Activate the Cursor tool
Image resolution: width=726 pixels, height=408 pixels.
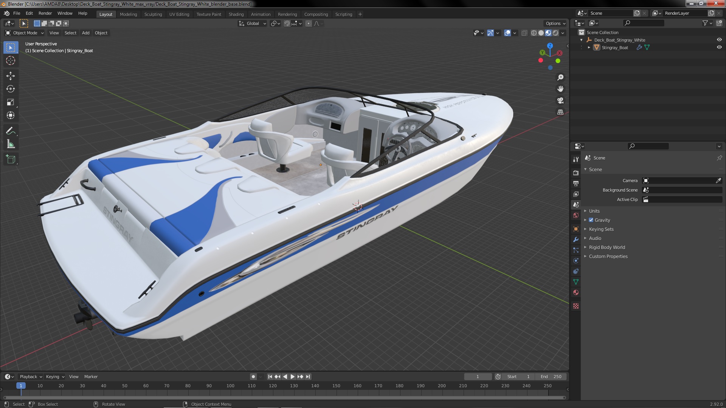(x=11, y=60)
